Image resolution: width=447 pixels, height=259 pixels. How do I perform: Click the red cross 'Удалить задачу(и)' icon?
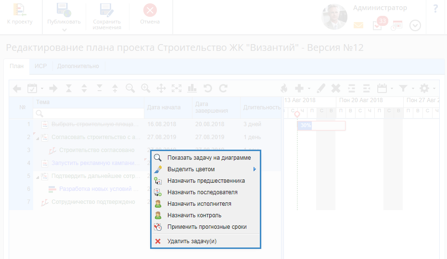(158, 241)
